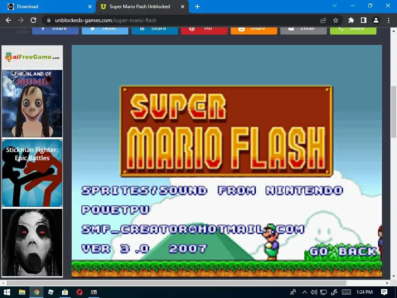This screenshot has width=397, height=298.
Task: Click the scroll down arrow
Action: click(x=394, y=276)
